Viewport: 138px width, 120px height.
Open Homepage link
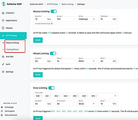pyautogui.click(x=9, y=107)
